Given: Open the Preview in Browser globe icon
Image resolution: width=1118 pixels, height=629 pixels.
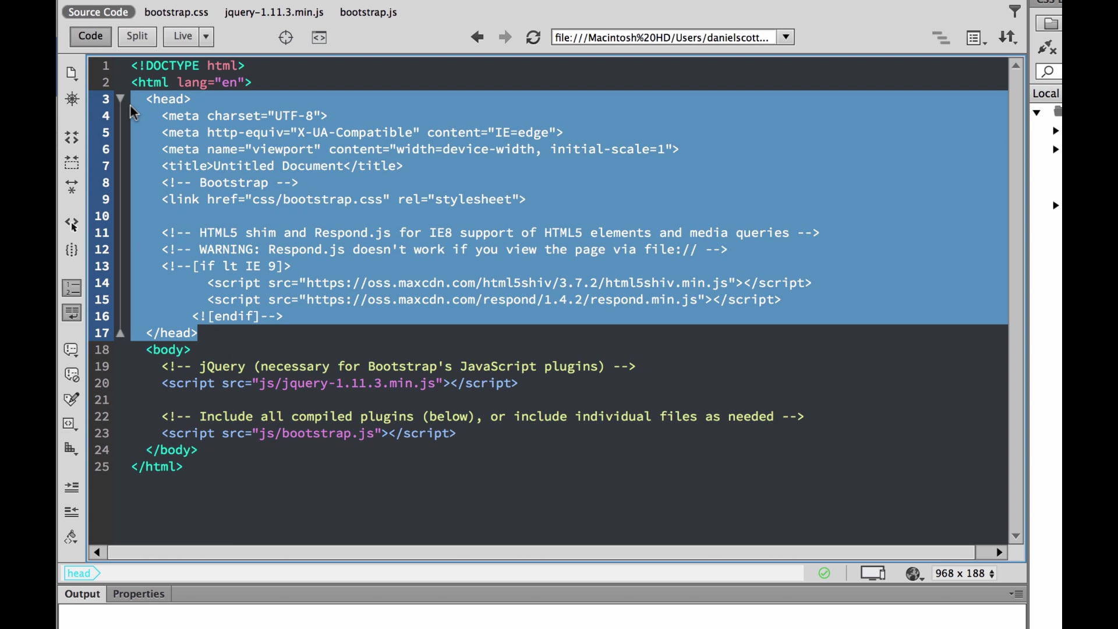Looking at the screenshot, I should pyautogui.click(x=914, y=574).
